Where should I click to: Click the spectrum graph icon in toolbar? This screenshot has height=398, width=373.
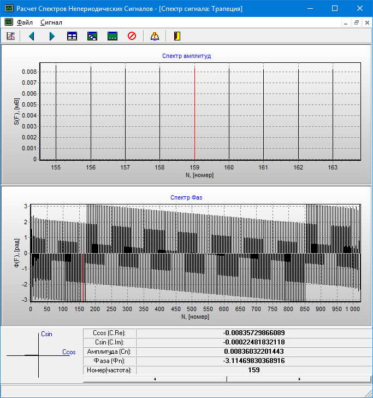click(x=10, y=36)
